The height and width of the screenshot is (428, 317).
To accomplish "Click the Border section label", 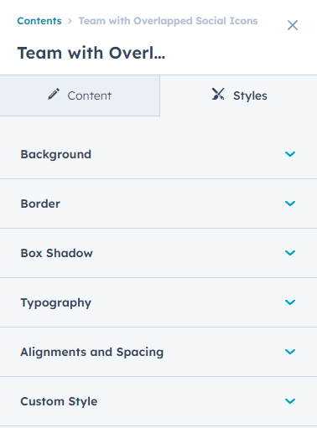I will pyautogui.click(x=40, y=204).
